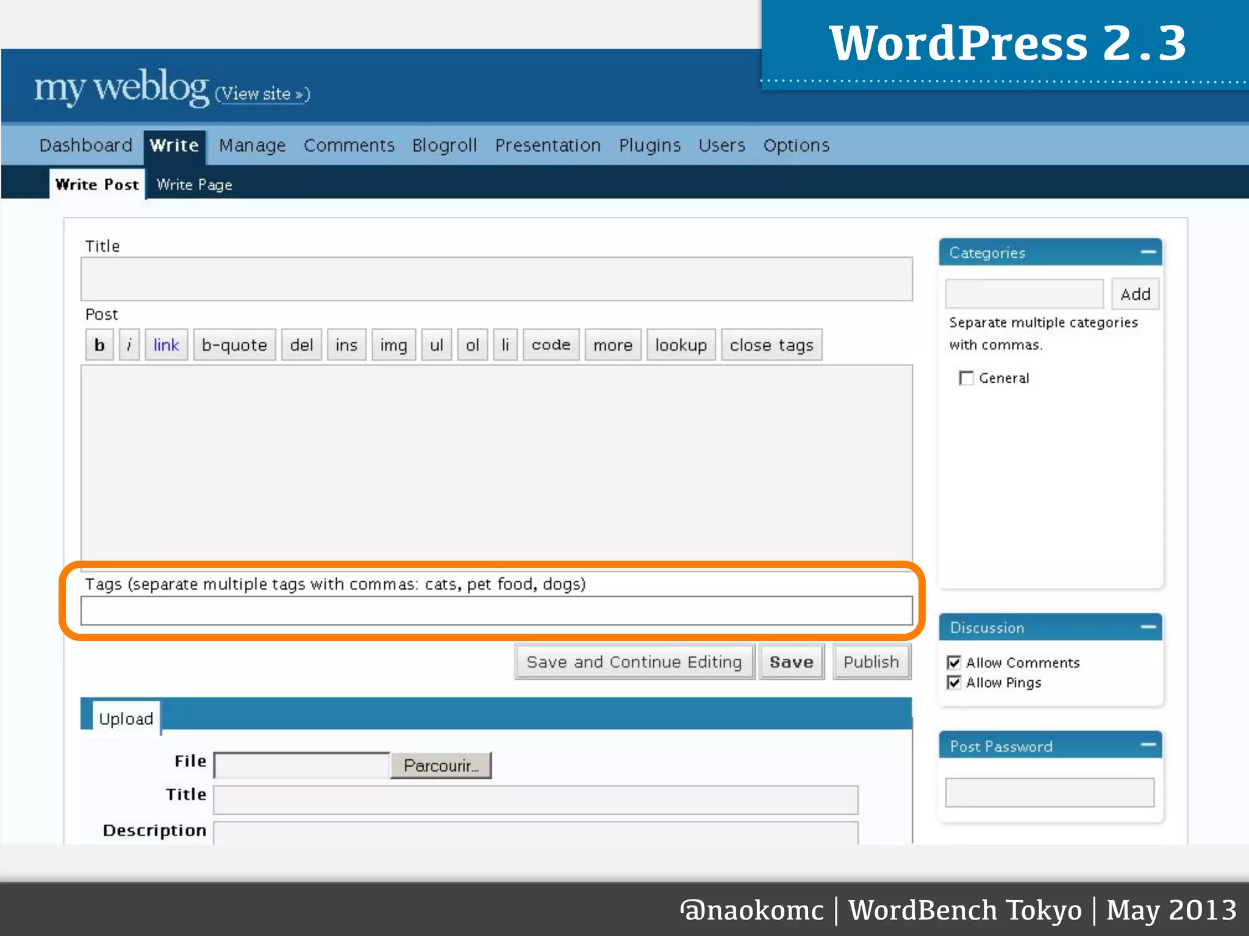Insert a more tag in the post

tap(613, 345)
